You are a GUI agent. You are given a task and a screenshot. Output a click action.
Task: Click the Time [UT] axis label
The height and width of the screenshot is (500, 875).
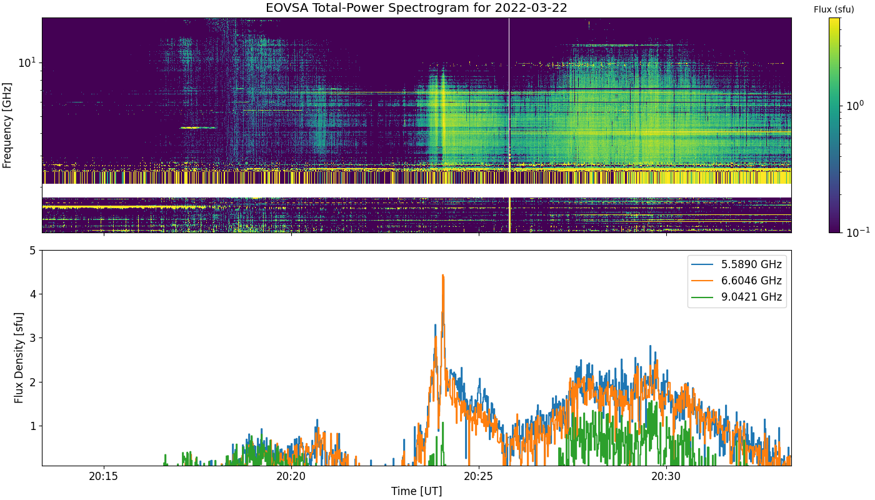pyautogui.click(x=416, y=491)
